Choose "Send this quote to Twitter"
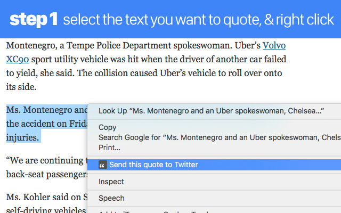 pos(153,165)
